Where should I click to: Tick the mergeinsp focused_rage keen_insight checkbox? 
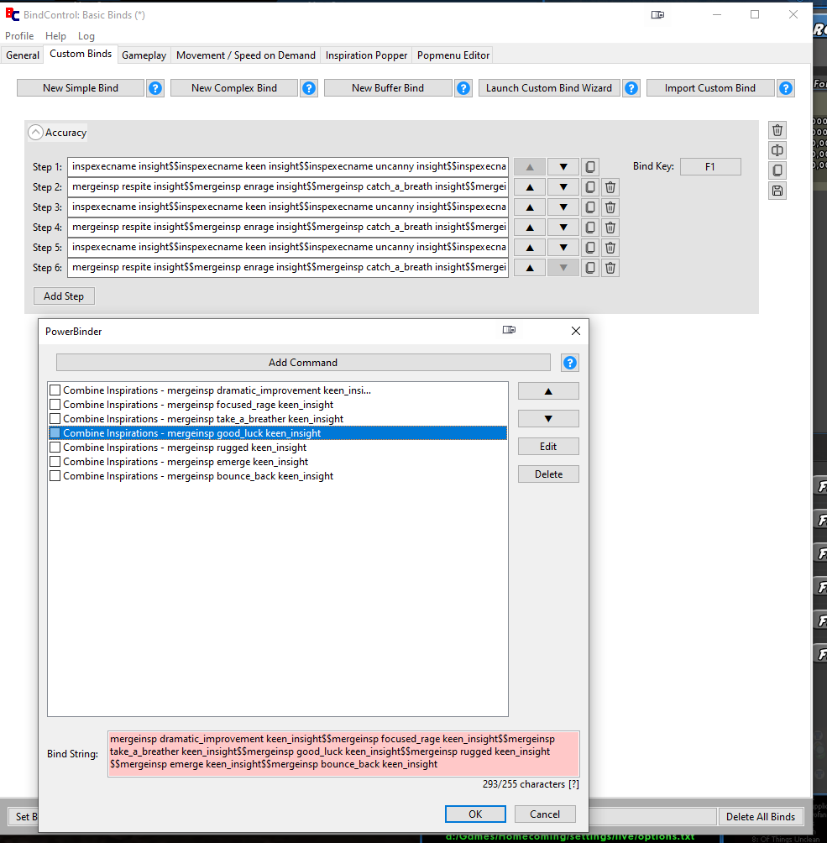[55, 405]
